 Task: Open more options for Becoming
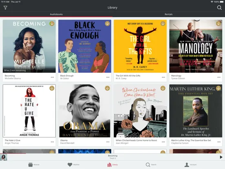52,77
